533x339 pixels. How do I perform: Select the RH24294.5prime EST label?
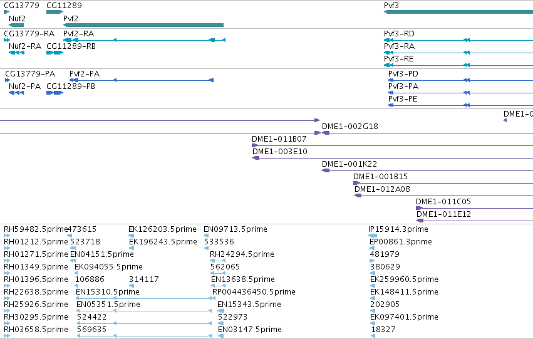pyautogui.click(x=242, y=254)
